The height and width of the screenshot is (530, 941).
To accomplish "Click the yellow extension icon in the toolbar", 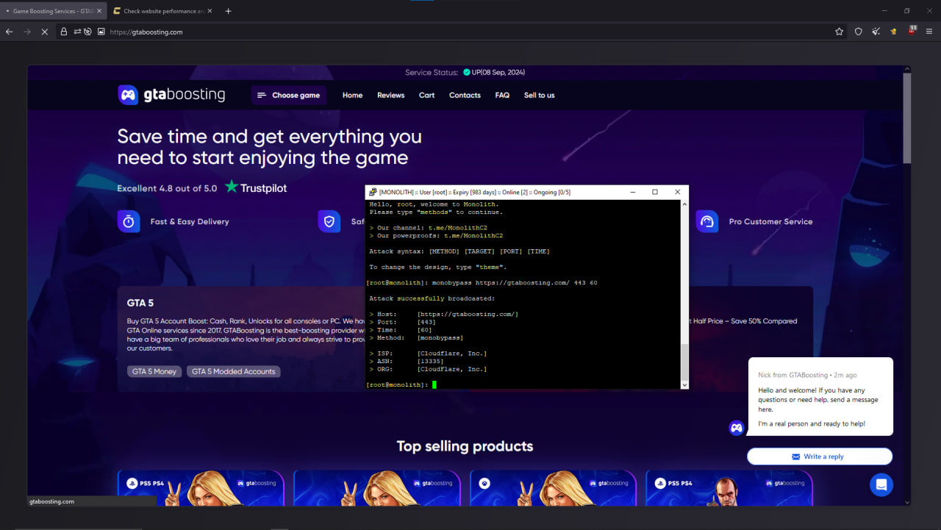I will point(893,32).
